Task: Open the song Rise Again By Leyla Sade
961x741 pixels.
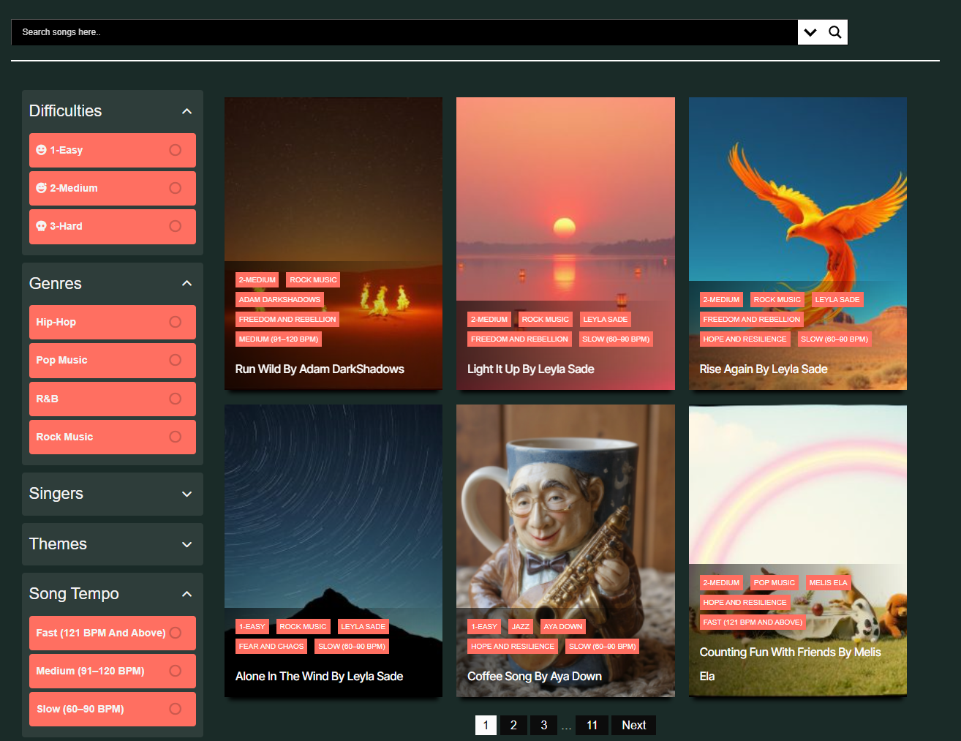Action: (x=764, y=369)
